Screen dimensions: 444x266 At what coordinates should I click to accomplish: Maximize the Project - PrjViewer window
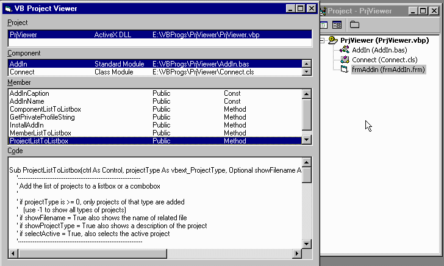pos(423,11)
